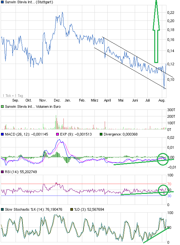Viewport: 180px width, 245px height.
Task: Click the 'Jan.' month label
Action: click(x=68, y=100)
